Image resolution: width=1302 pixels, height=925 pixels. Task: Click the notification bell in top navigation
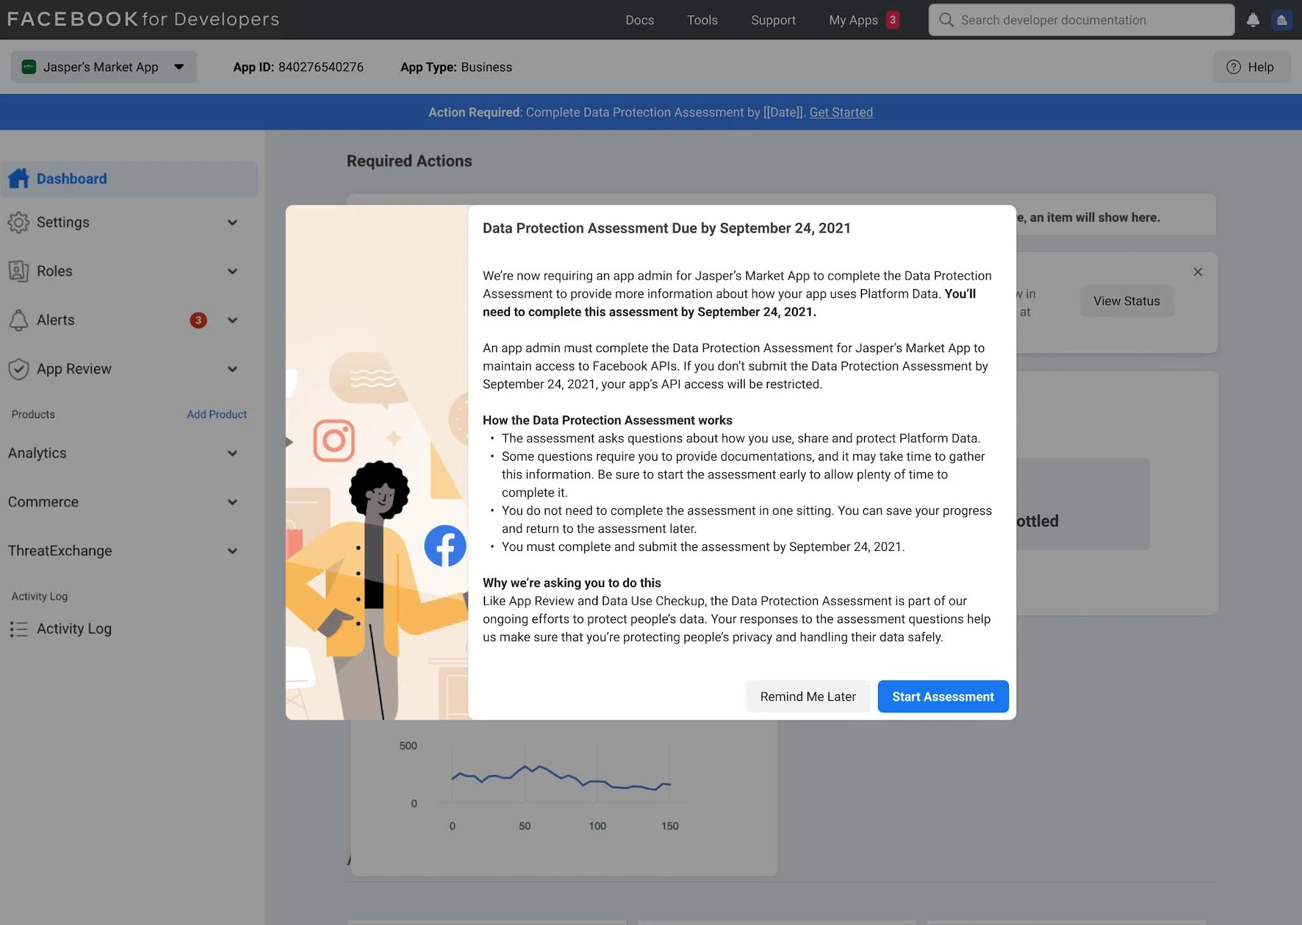click(1253, 20)
